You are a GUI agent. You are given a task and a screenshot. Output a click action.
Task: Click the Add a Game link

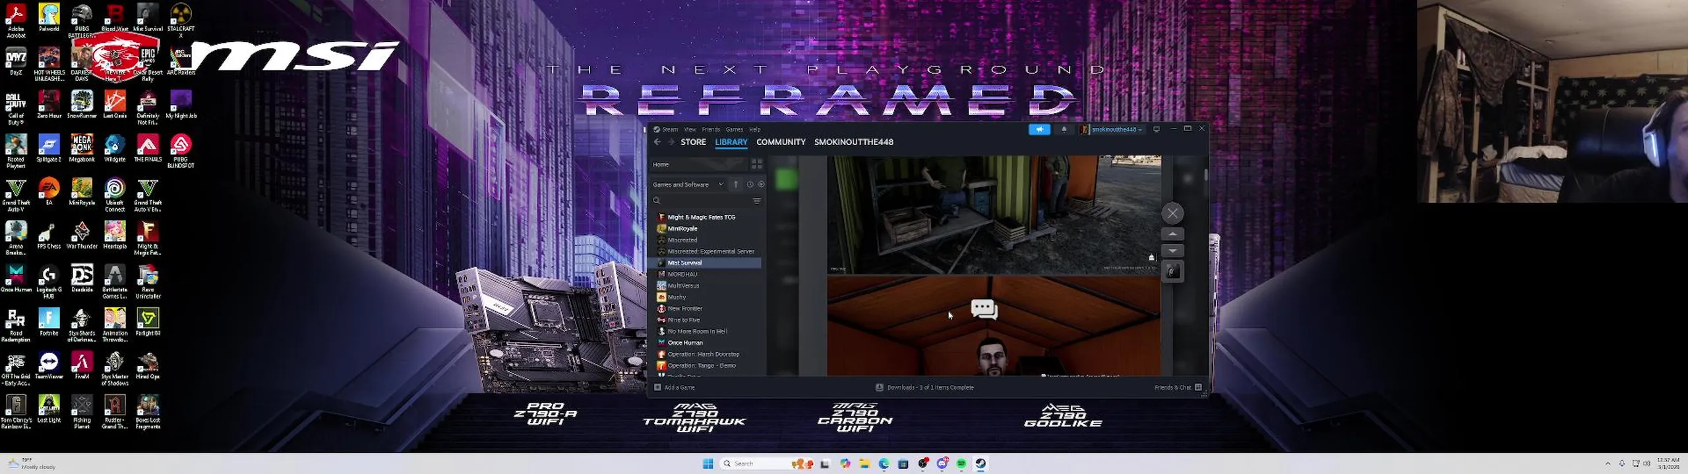679,387
